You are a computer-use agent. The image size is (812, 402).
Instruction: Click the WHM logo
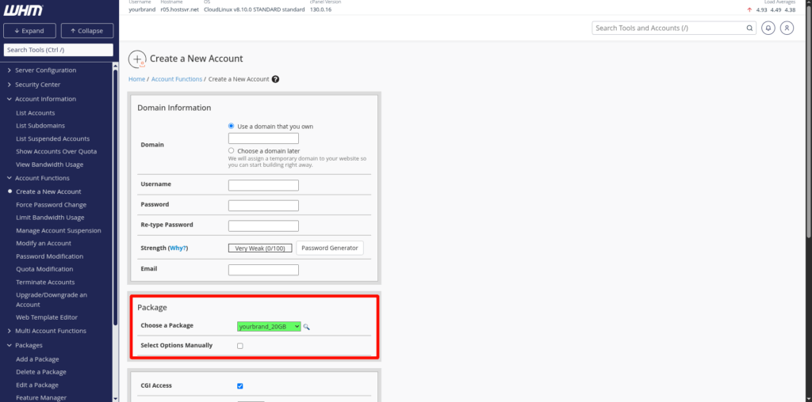[x=23, y=9]
